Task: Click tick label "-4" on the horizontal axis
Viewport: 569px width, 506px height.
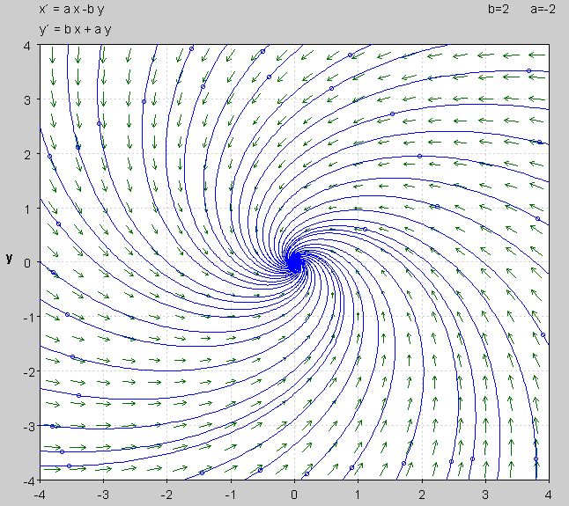Action: pos(40,495)
